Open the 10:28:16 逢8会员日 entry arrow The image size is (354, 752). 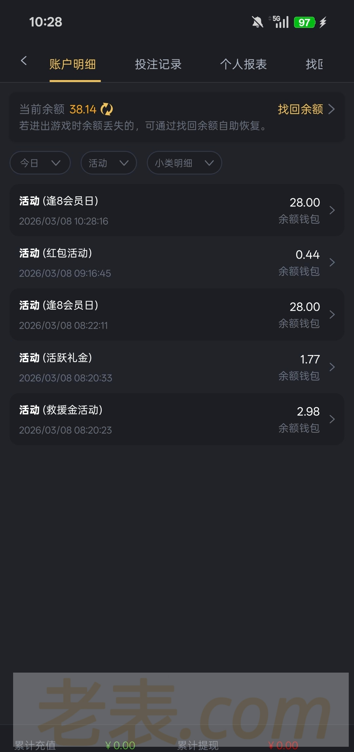[332, 210]
